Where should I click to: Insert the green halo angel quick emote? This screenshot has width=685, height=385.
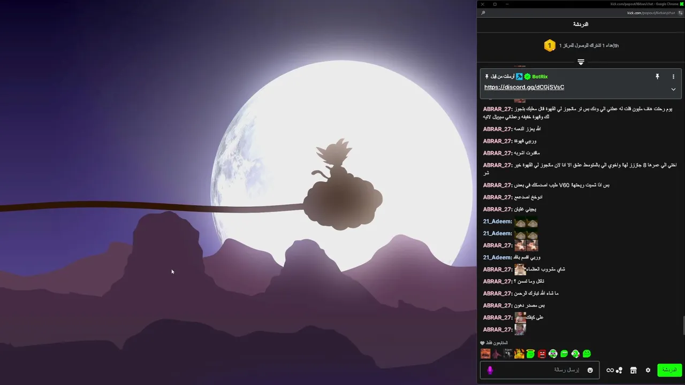tap(530, 353)
